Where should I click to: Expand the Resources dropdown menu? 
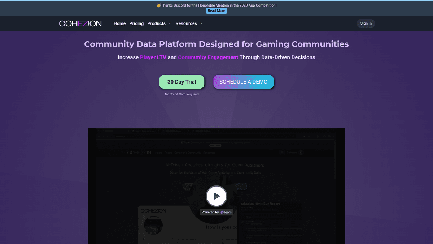point(189,23)
